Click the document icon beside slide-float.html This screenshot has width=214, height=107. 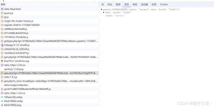2,9
